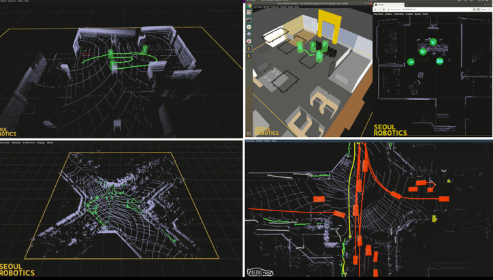Select green tracked object with chevron in browser map
This screenshot has width=493, height=280.
(433, 42)
